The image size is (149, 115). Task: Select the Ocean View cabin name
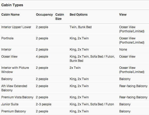point(9,57)
